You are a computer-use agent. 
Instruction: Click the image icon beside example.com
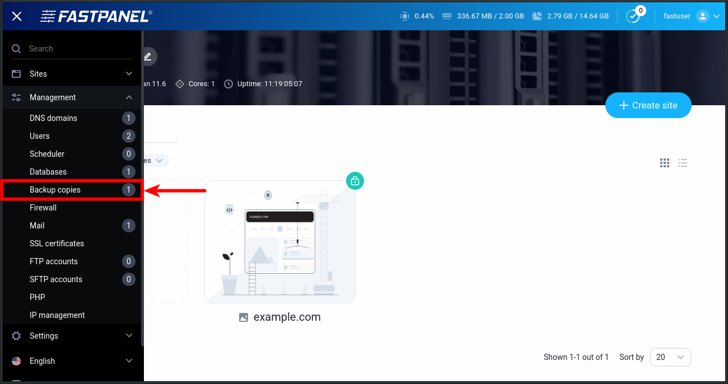tap(244, 317)
